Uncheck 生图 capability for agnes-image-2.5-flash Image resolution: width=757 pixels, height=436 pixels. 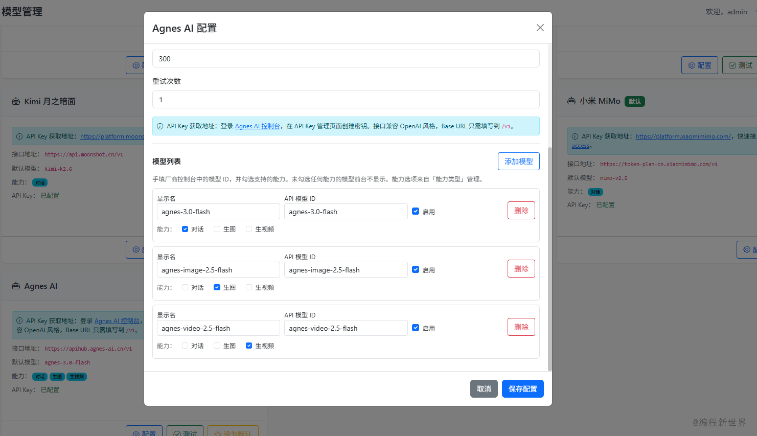[x=217, y=287]
